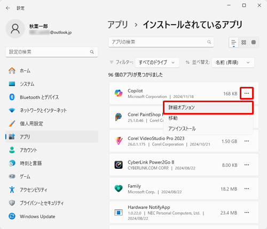Click the アプリ breadcrumb link

pos(118,24)
